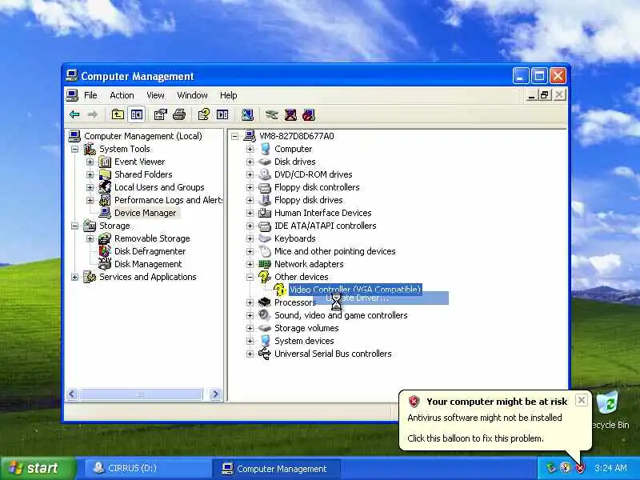Click the Shared Folders icon
640x480 pixels.
(x=105, y=174)
